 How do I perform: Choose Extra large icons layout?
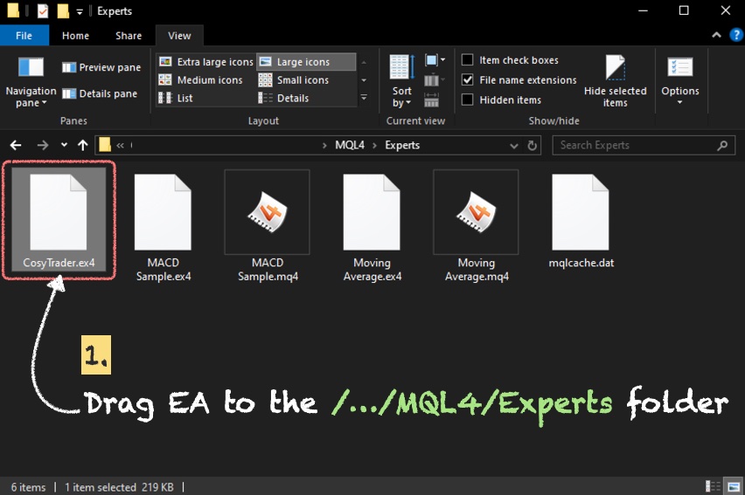206,62
